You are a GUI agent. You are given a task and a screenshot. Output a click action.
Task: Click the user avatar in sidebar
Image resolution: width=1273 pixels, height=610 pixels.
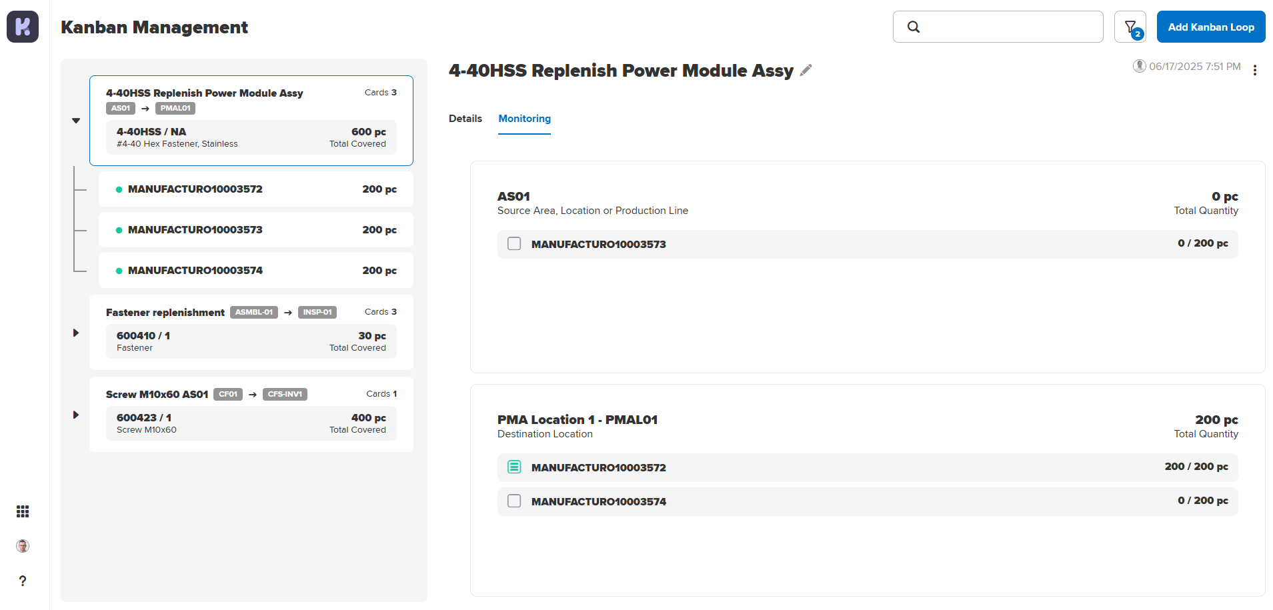pyautogui.click(x=23, y=546)
